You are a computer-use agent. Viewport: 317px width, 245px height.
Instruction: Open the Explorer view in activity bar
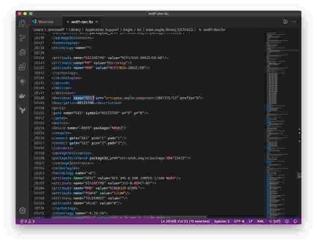point(22,23)
